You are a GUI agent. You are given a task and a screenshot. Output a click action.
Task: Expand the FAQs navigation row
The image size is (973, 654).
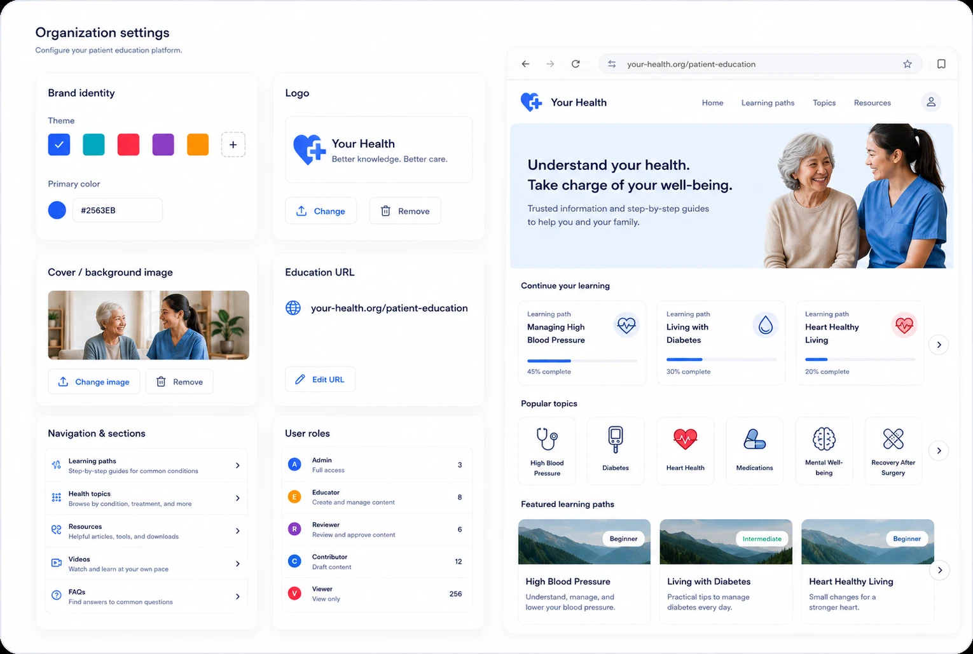point(146,596)
